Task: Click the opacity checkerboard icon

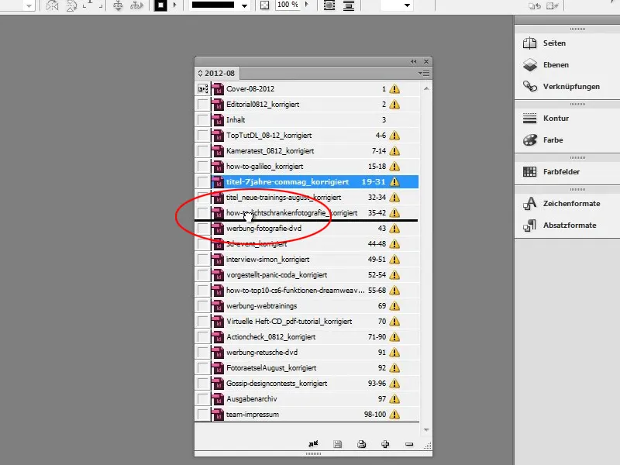Action: [264, 5]
